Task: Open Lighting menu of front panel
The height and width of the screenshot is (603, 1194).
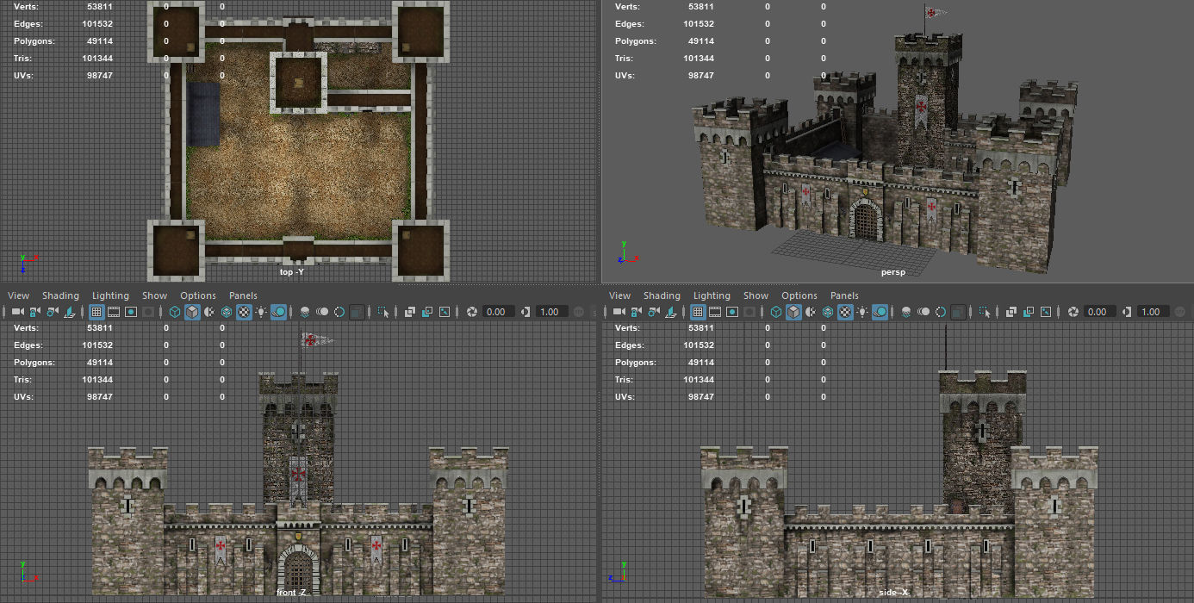Action: point(110,295)
